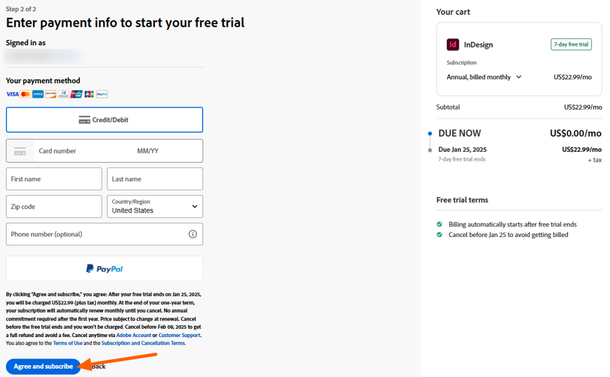Click the 'US$0.00/mo' due now amount
The height and width of the screenshot is (377, 610).
tap(575, 133)
